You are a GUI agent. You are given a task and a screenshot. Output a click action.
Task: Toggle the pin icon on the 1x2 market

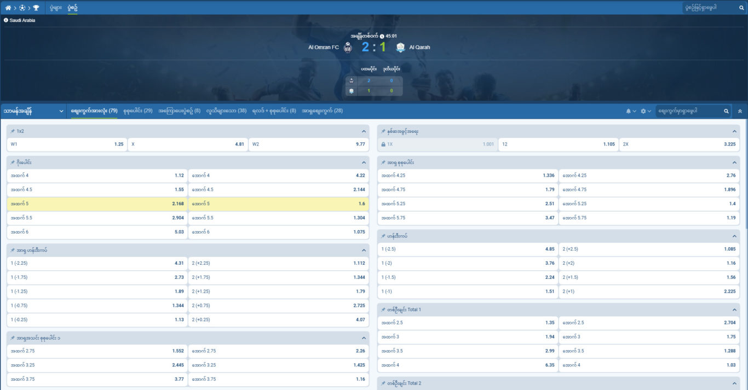coord(12,131)
